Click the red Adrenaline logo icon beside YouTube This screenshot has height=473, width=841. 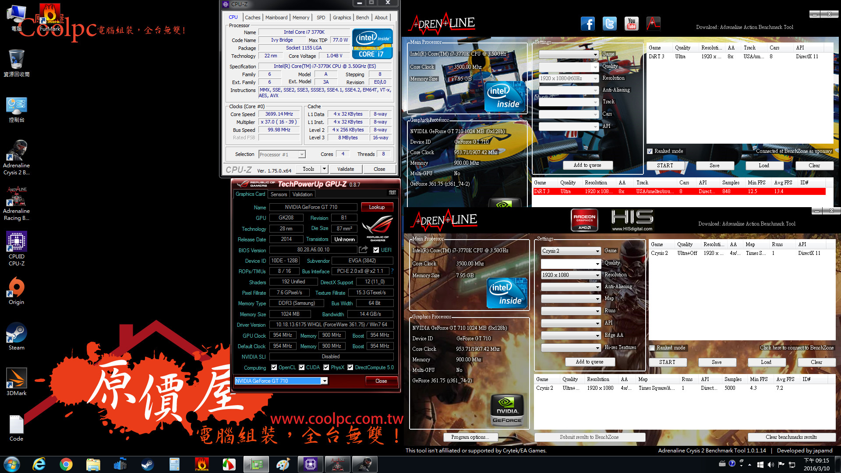[653, 24]
